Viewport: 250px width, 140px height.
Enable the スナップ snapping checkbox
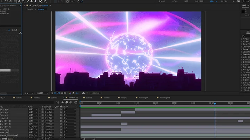(x=67, y=1)
